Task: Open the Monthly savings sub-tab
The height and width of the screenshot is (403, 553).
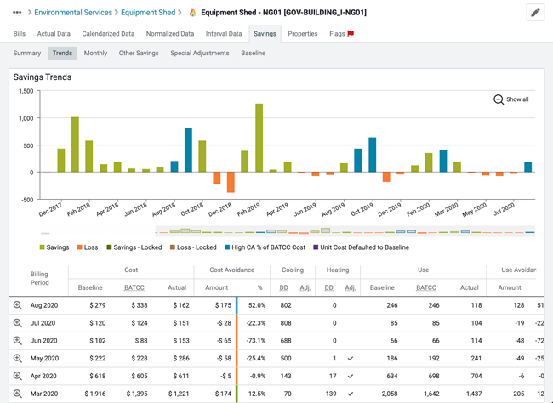Action: (95, 53)
